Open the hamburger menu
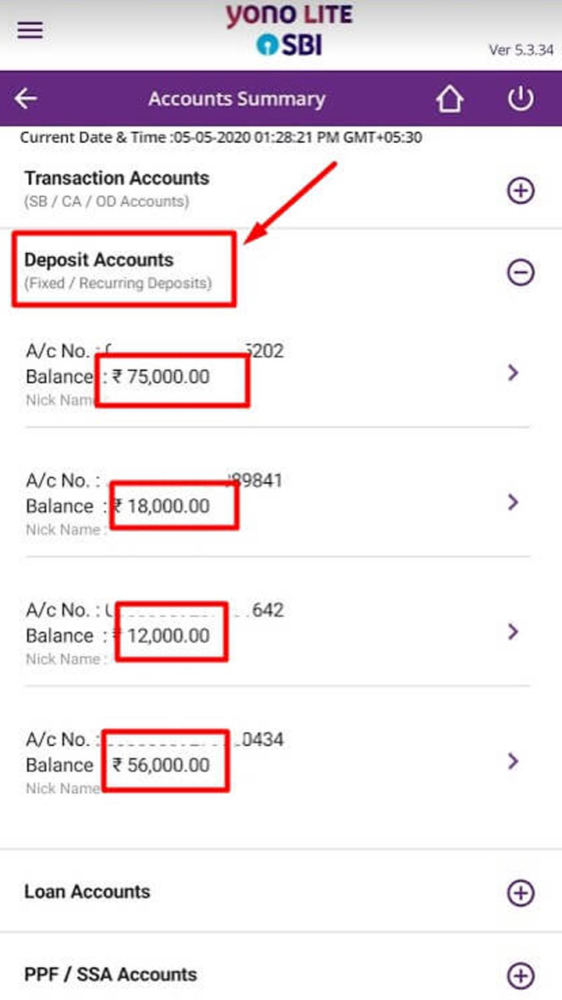Image resolution: width=562 pixels, height=1000 pixels. coord(30,30)
